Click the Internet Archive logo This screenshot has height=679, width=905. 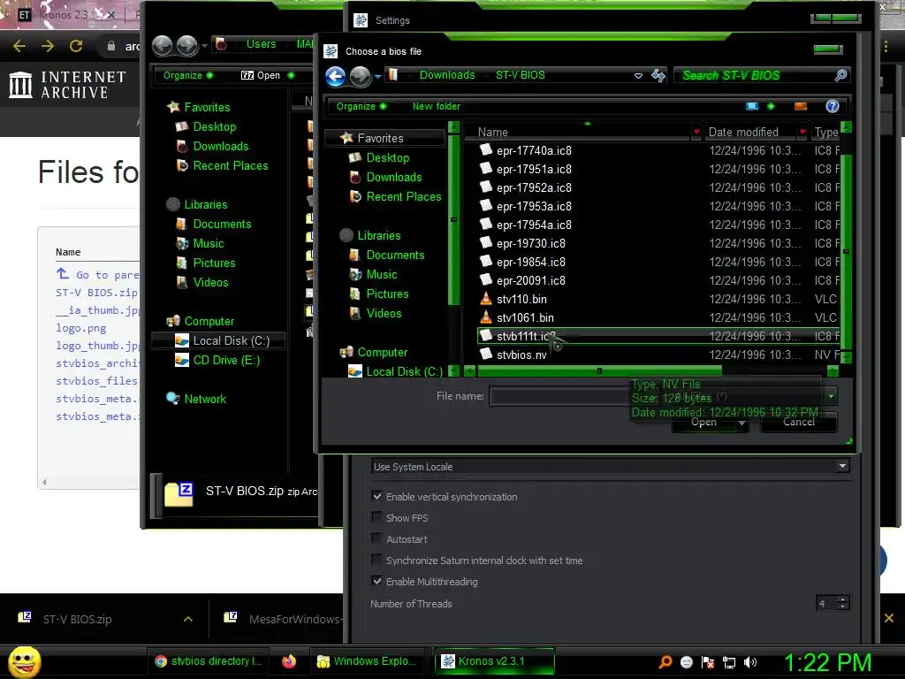(67, 84)
